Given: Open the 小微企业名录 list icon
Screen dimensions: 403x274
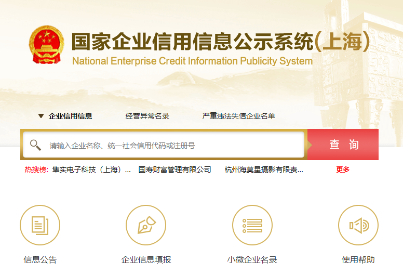Looking at the screenshot, I should [x=252, y=225].
